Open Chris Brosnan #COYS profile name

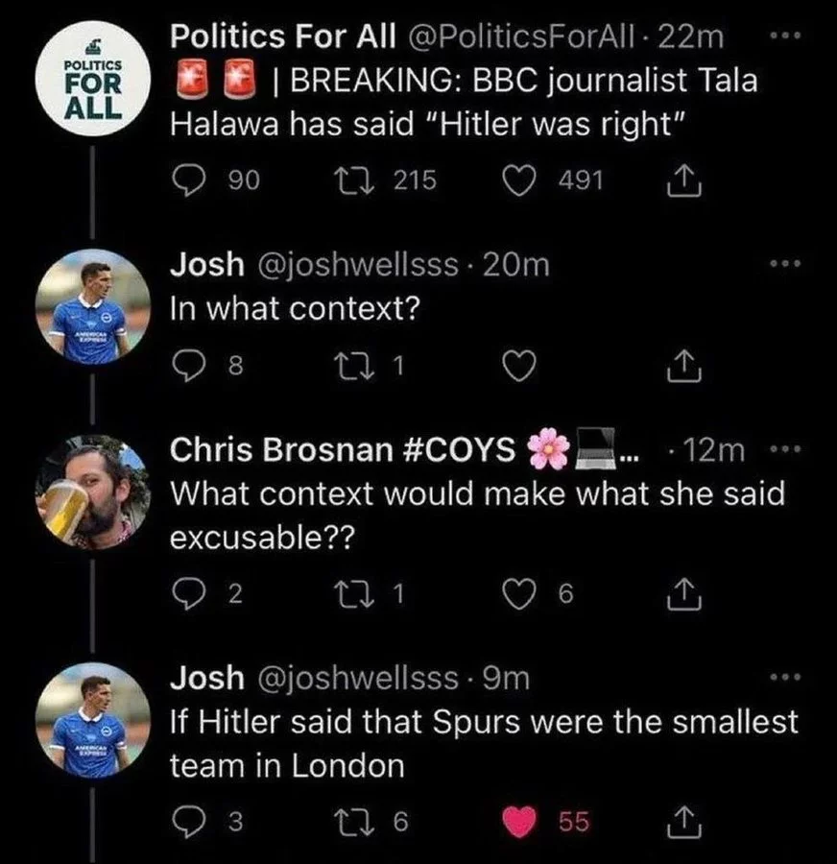tap(342, 450)
